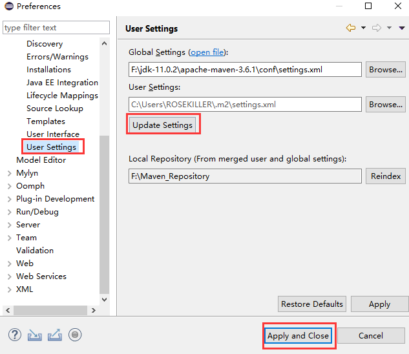
Task: Click the Local Repository path field
Action: (x=245, y=176)
